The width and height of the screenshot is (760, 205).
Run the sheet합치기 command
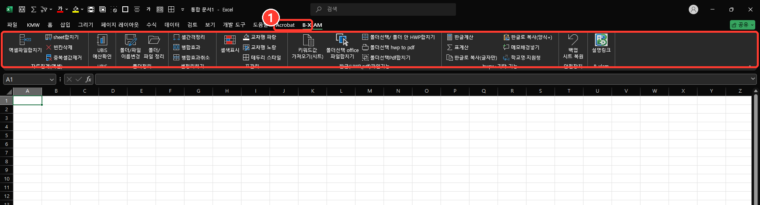[62, 37]
